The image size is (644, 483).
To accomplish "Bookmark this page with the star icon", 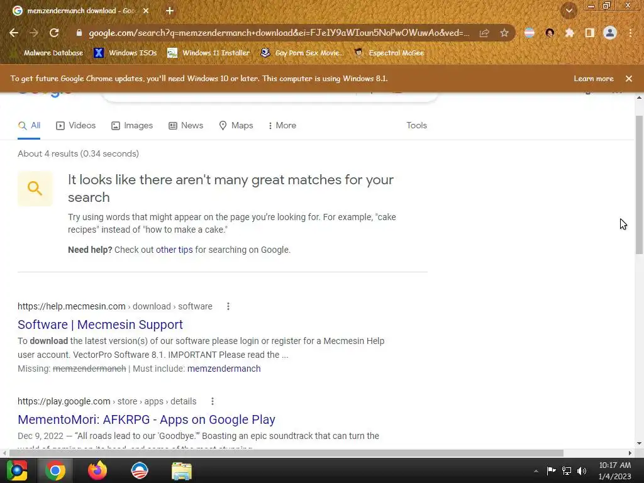I will pyautogui.click(x=504, y=33).
